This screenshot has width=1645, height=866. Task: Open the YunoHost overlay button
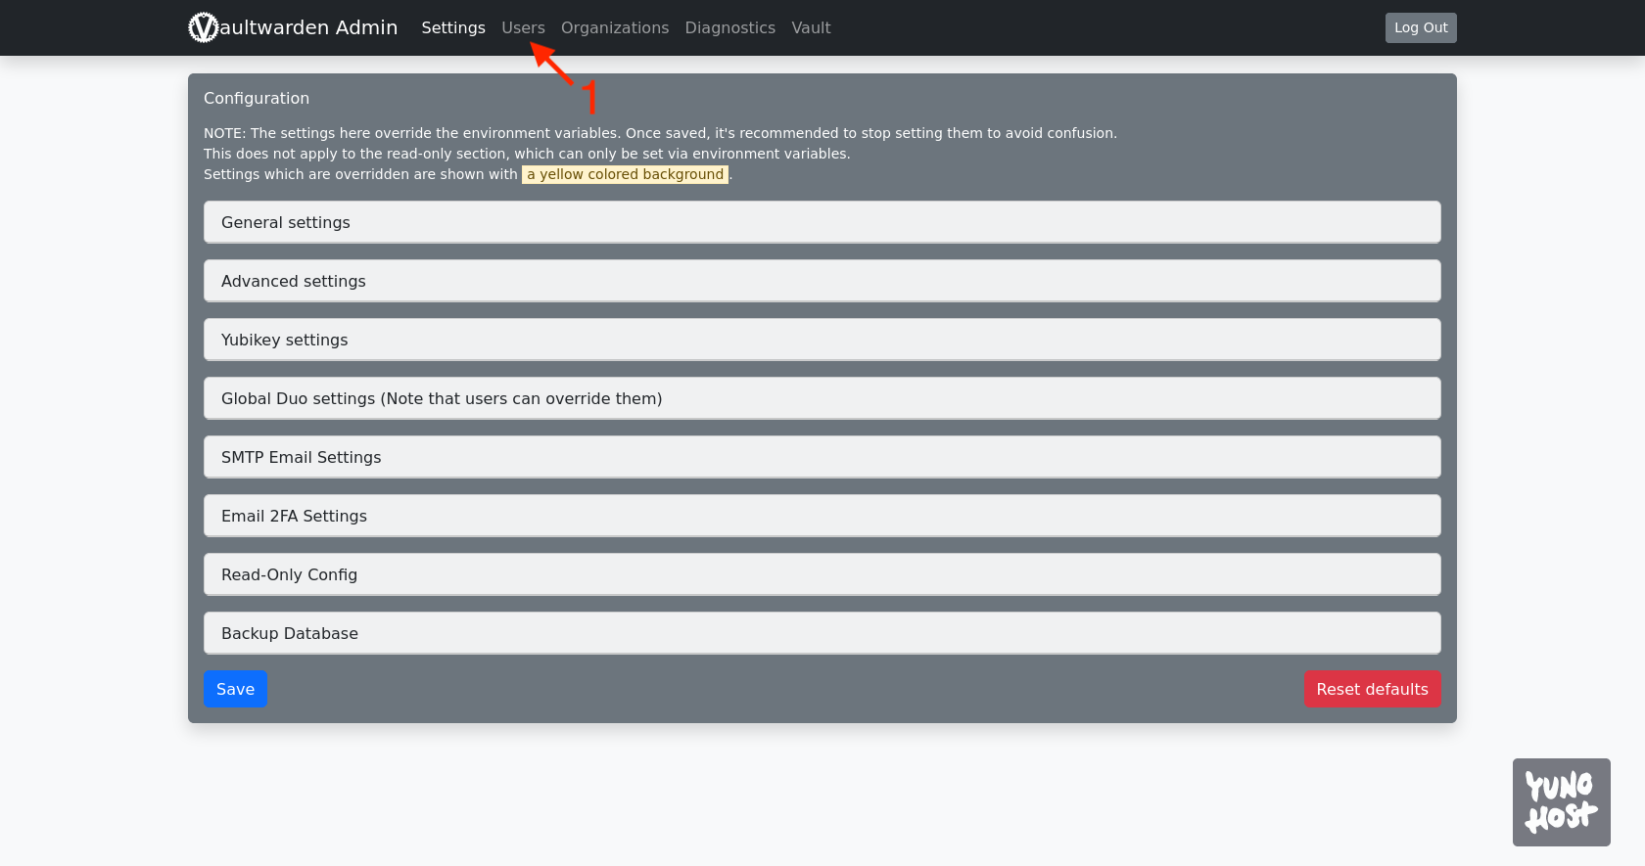coord(1561,801)
